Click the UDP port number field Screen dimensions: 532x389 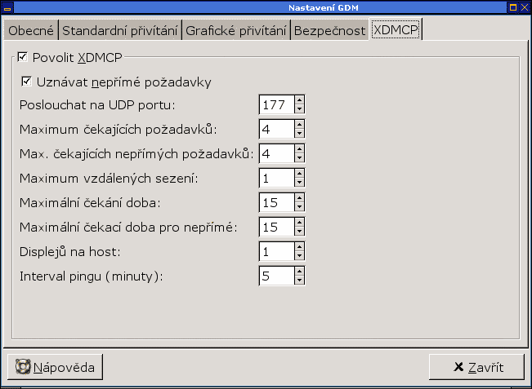[x=276, y=104]
